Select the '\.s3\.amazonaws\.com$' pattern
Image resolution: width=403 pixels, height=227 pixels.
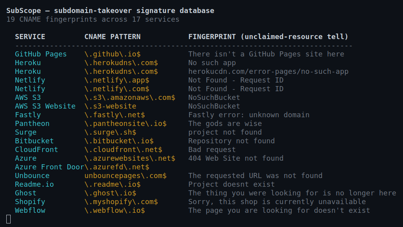point(130,98)
